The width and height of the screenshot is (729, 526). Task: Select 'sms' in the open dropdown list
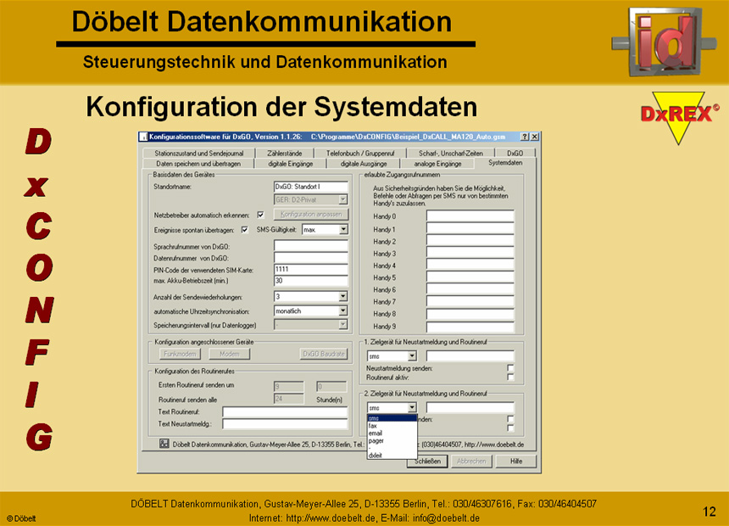coord(392,418)
